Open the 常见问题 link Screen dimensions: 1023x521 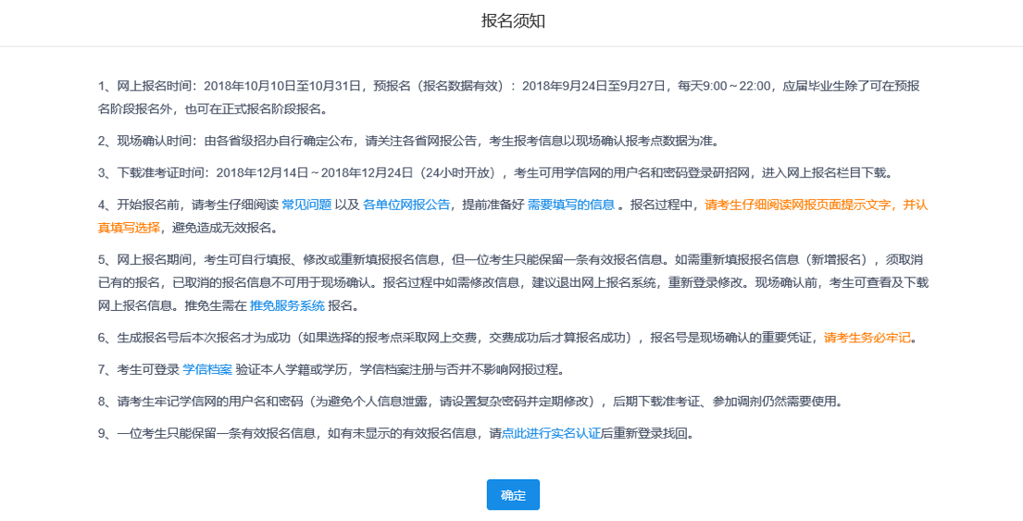(x=306, y=205)
